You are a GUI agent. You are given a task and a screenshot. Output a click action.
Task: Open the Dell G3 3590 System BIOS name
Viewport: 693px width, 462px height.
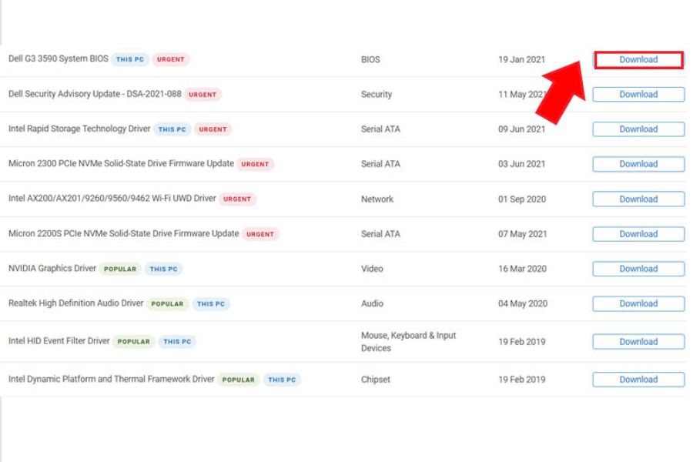(x=58, y=59)
